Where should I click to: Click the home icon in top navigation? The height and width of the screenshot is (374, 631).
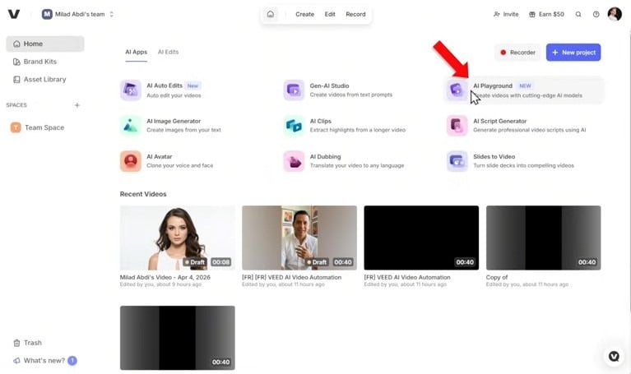(271, 14)
